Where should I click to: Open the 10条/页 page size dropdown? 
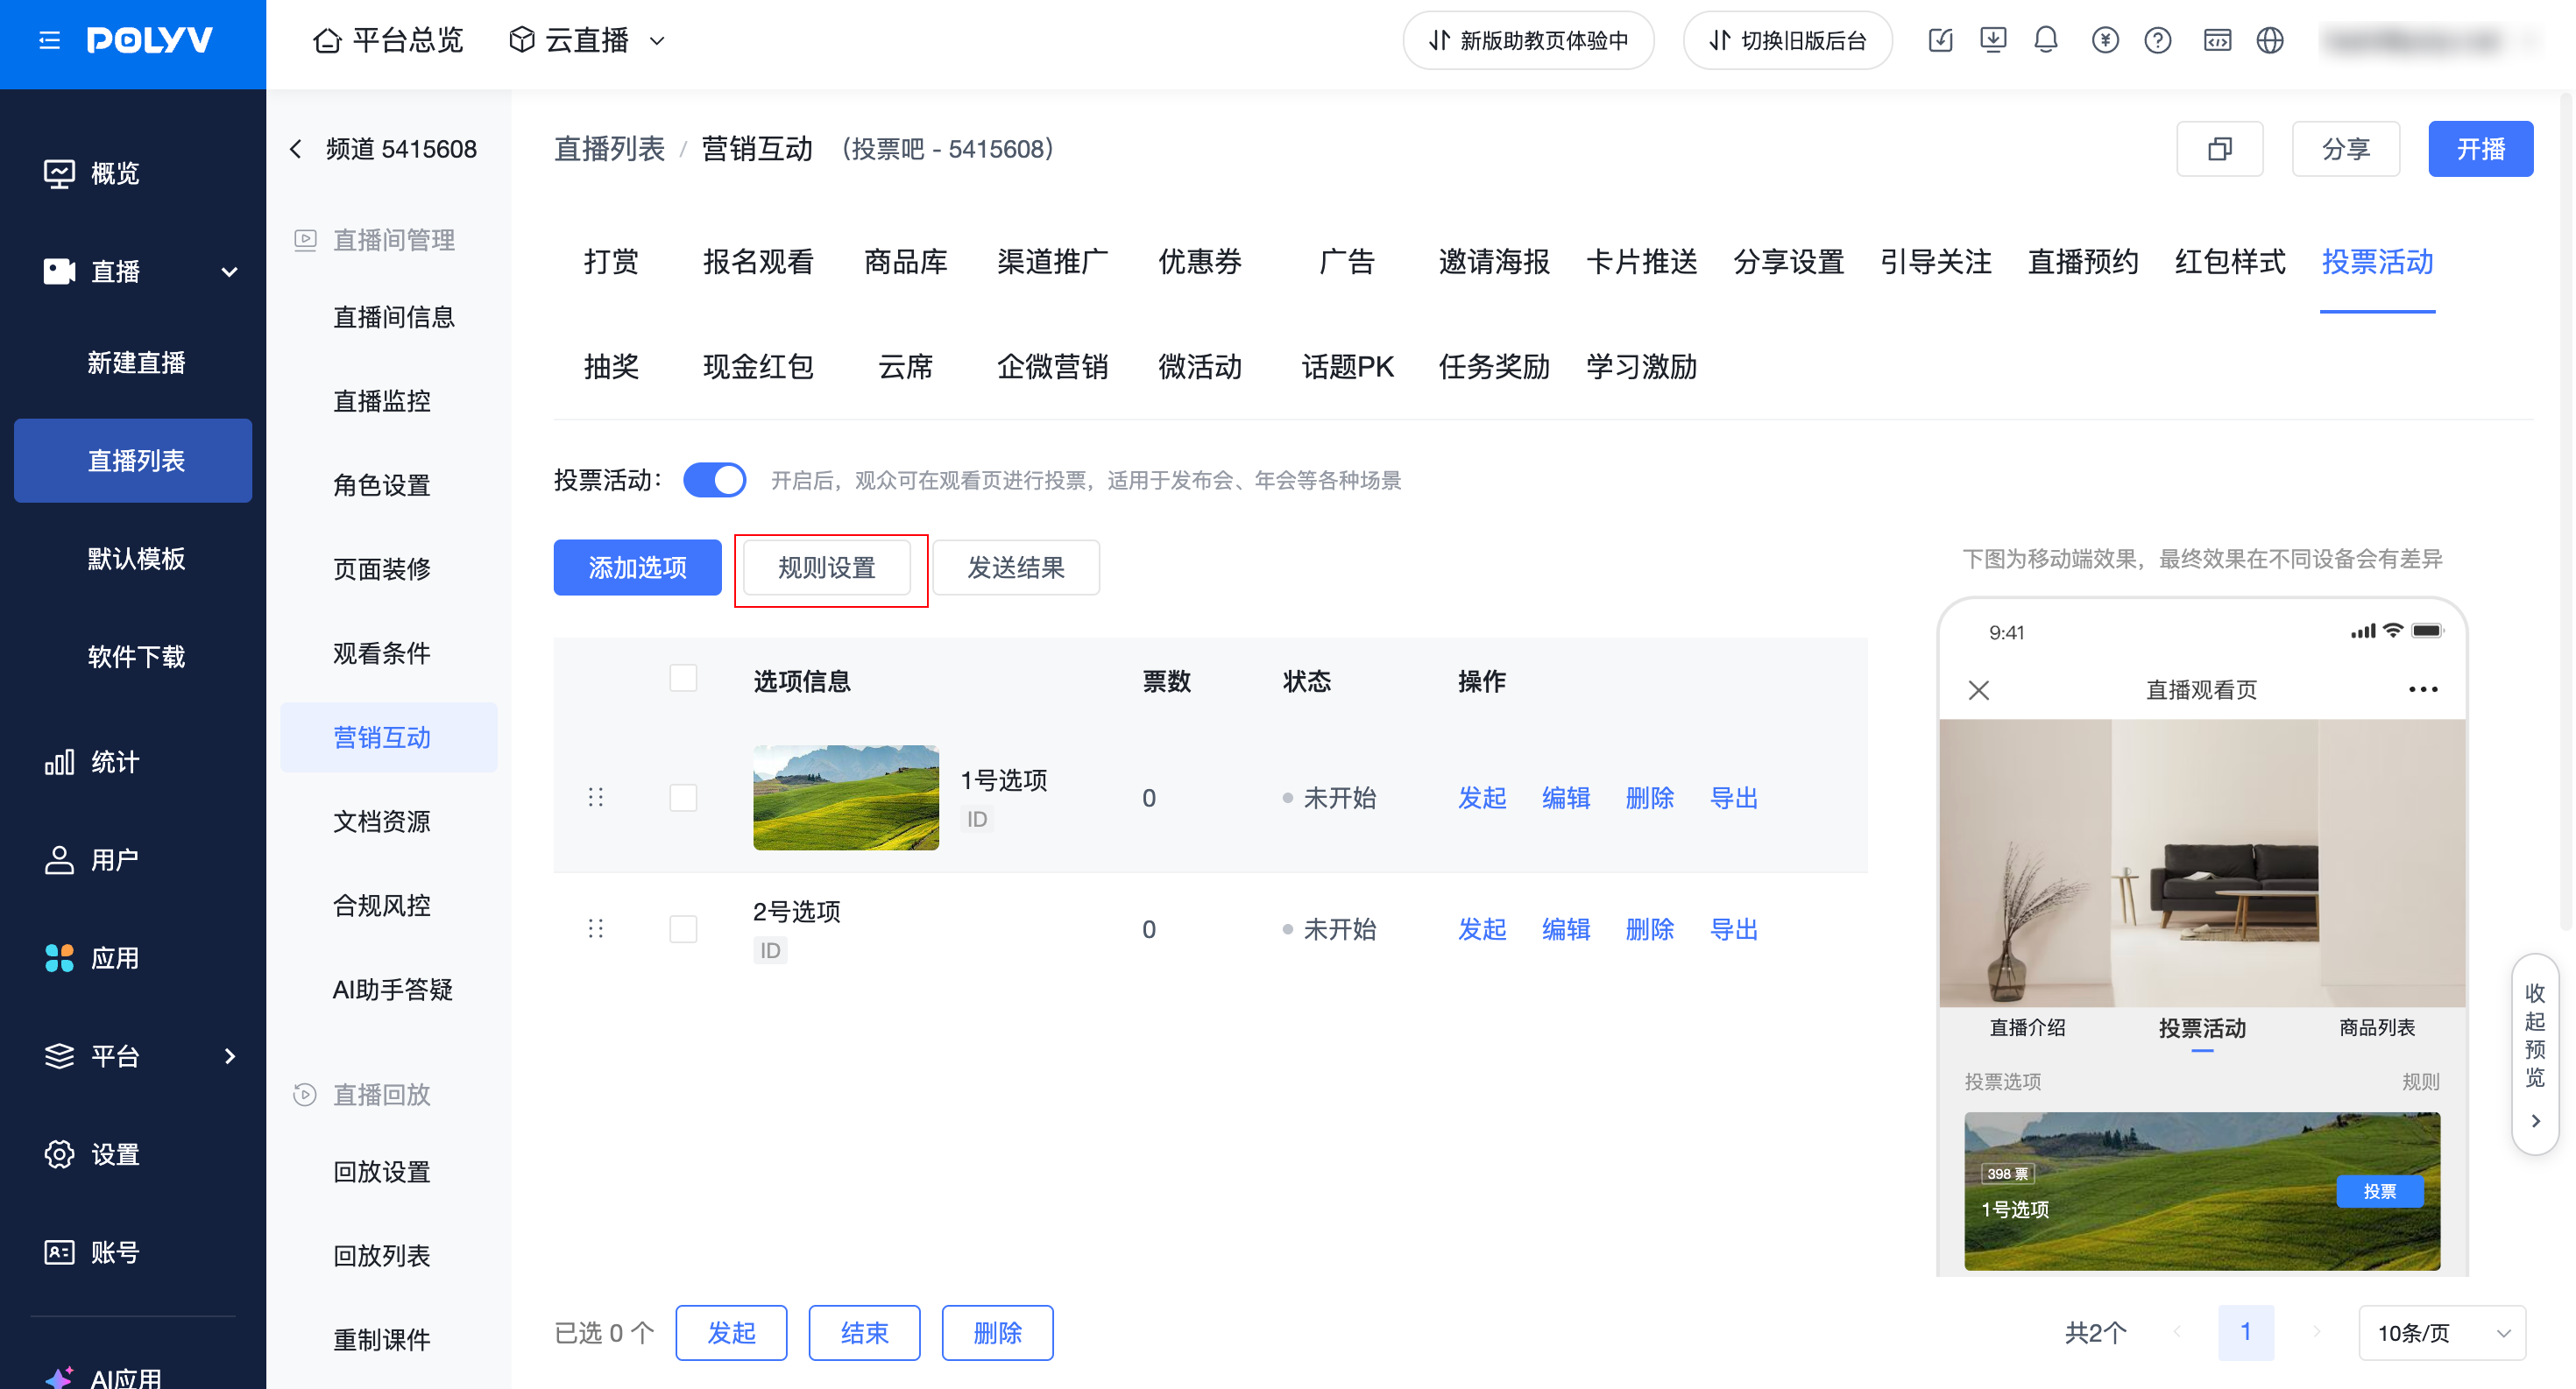[x=2442, y=1332]
